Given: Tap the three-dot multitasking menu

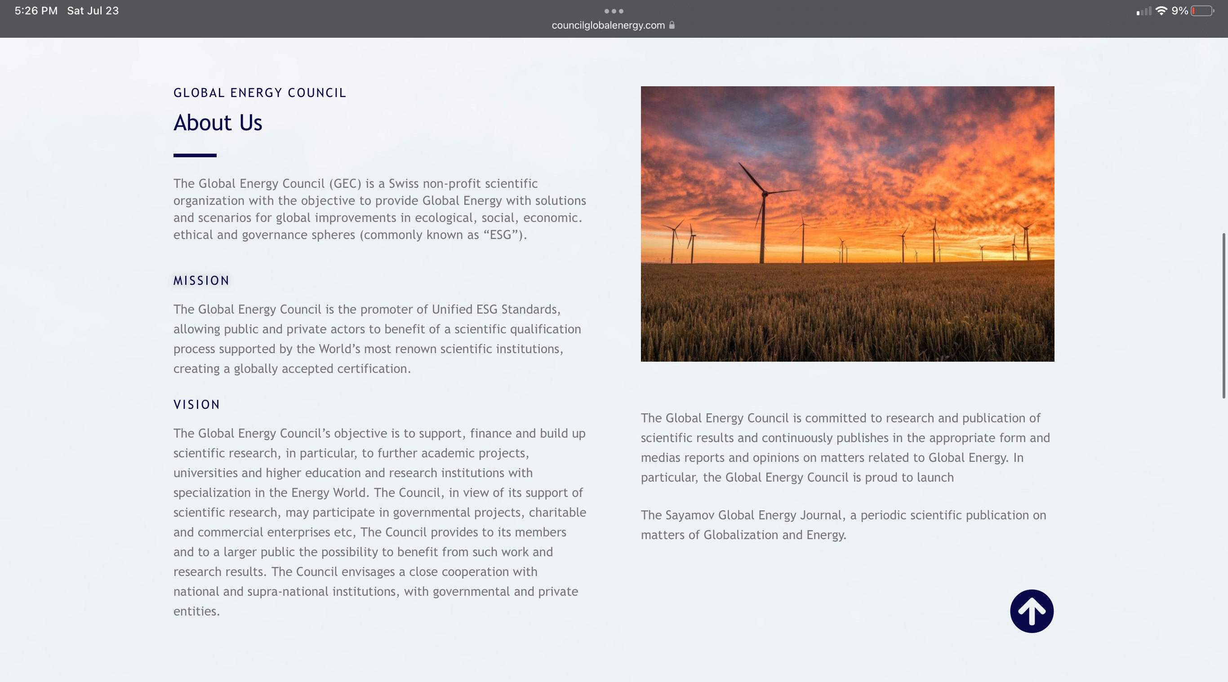Looking at the screenshot, I should (614, 11).
